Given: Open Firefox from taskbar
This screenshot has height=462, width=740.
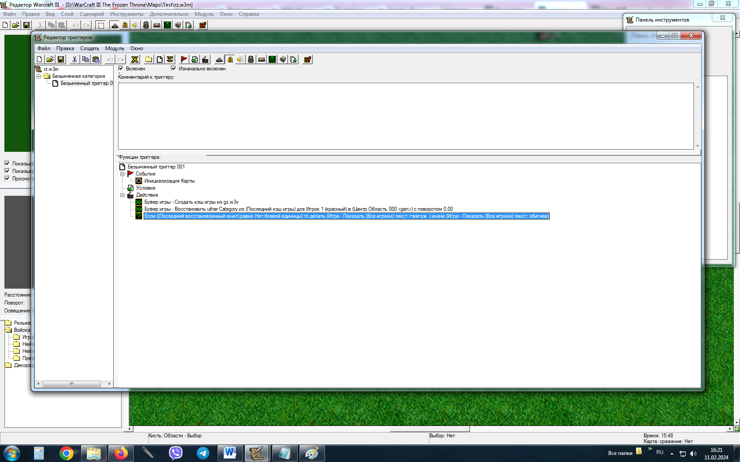Looking at the screenshot, I should click(121, 453).
